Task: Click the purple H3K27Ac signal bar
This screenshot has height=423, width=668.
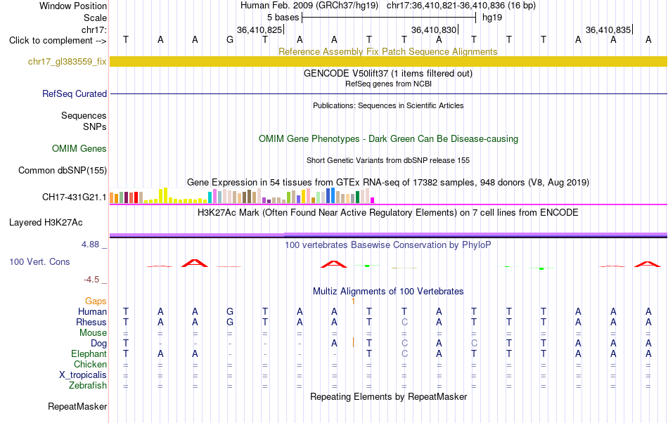Action: (x=388, y=235)
